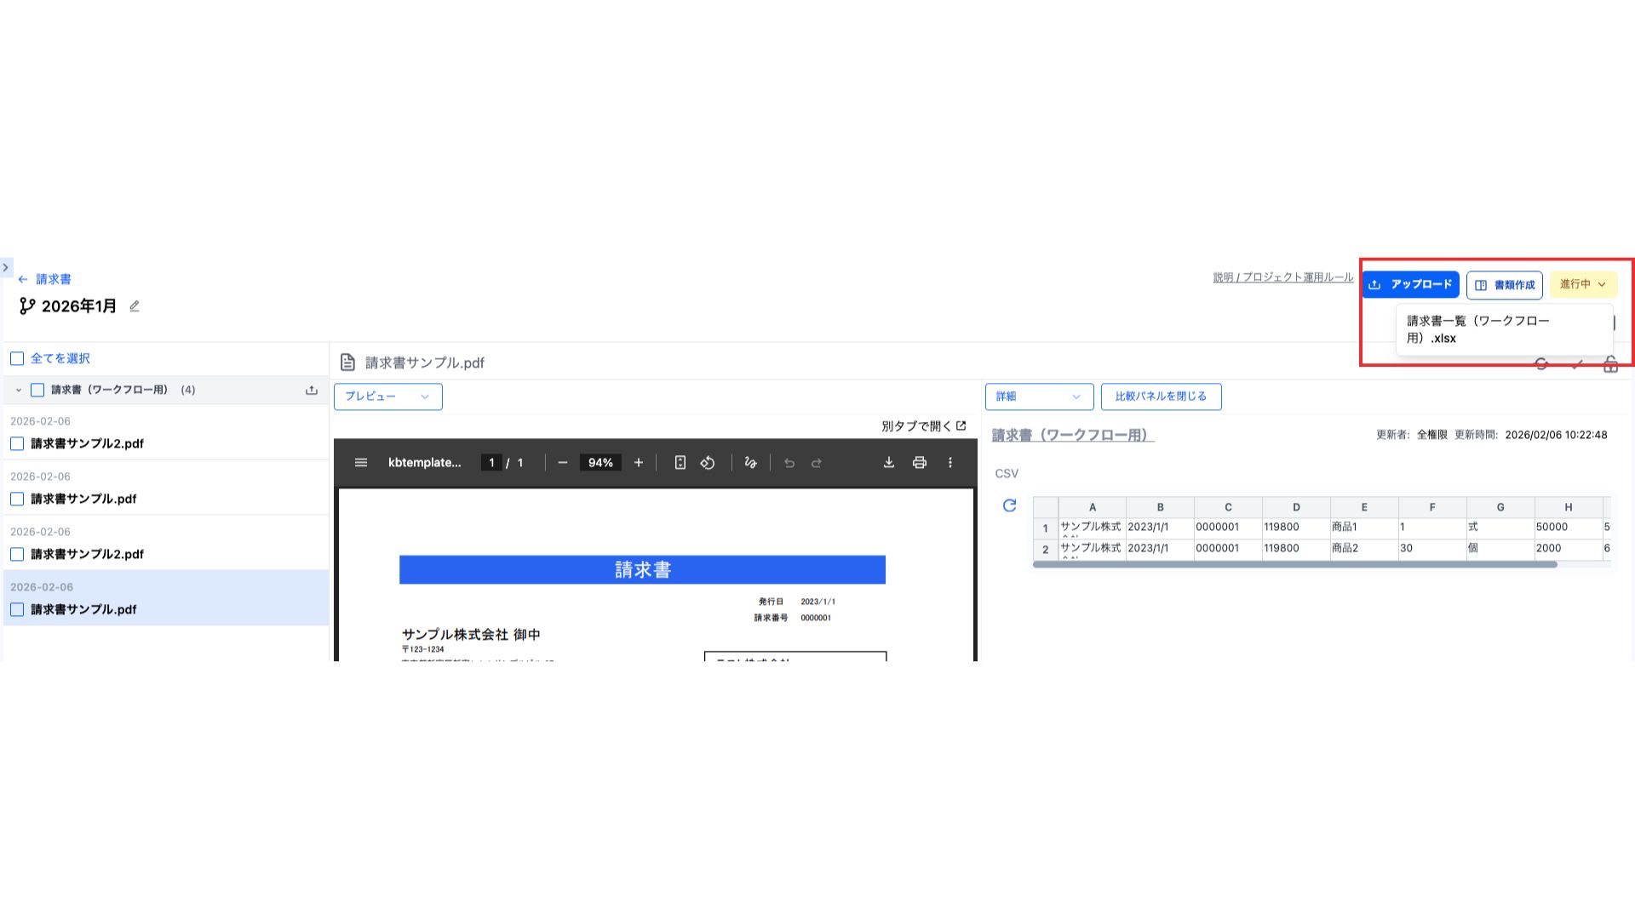Viewport: 1635px width, 919px height.
Task: Click the PDF draw annotation icon
Action: coord(750,463)
